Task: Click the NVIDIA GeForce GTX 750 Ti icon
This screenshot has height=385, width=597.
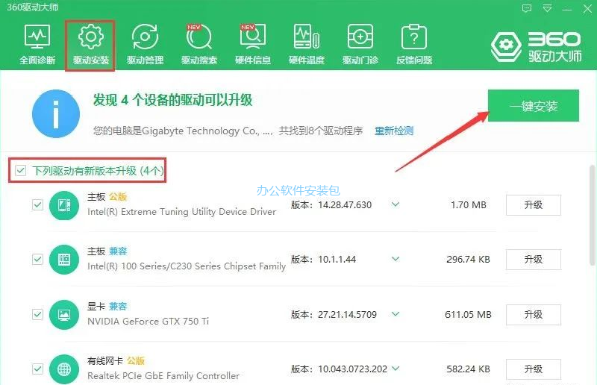Action: point(64,315)
